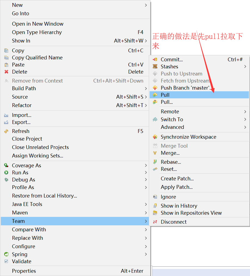Click the Debug As bug icon
Viewport: 250px width, 276px height.
tap(6, 180)
